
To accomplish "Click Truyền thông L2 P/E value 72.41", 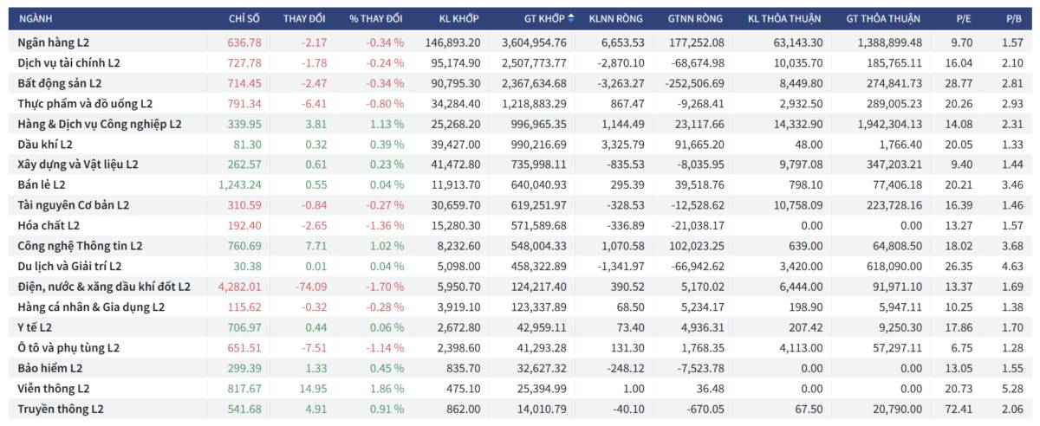I will pos(964,409).
